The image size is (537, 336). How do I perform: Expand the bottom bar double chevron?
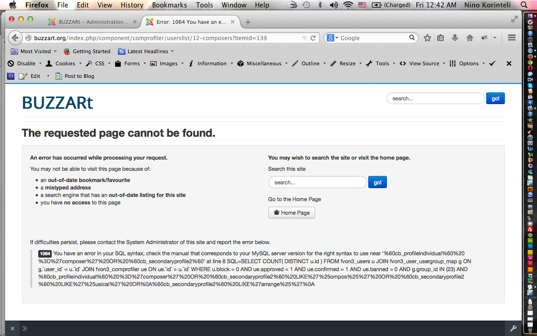point(25,329)
